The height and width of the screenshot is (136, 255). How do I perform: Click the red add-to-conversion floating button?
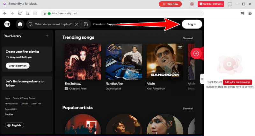coord(196,53)
